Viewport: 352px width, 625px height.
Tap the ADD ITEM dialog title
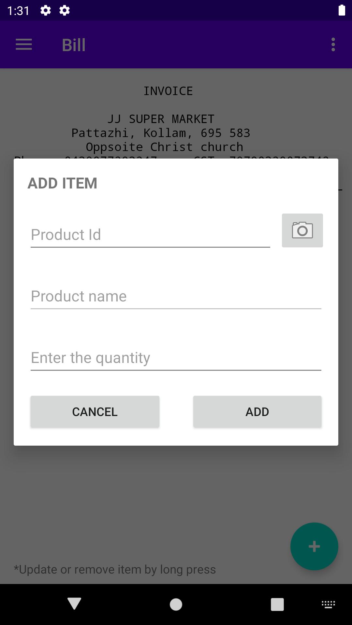click(63, 183)
